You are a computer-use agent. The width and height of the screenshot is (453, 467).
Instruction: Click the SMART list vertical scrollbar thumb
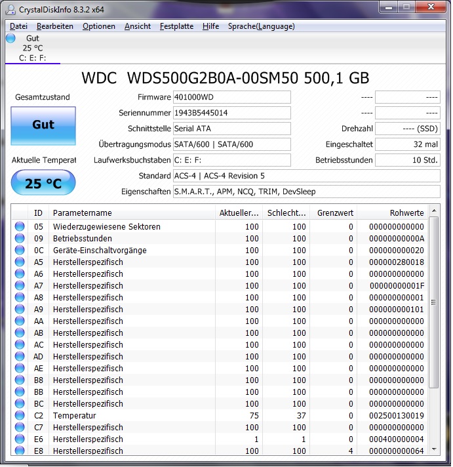click(x=434, y=302)
